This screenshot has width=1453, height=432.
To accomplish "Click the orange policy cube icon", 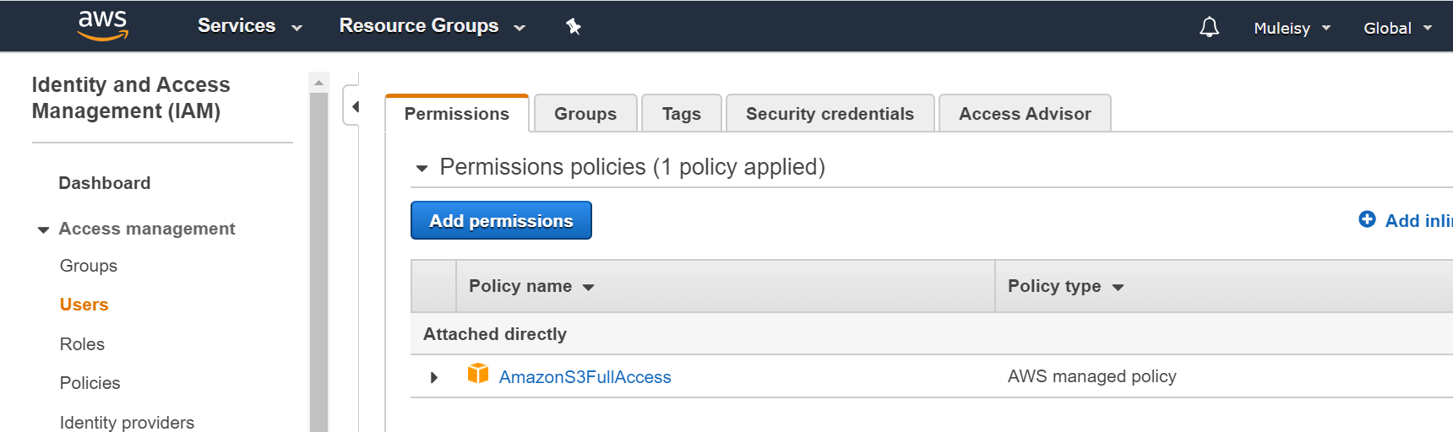I will point(478,373).
